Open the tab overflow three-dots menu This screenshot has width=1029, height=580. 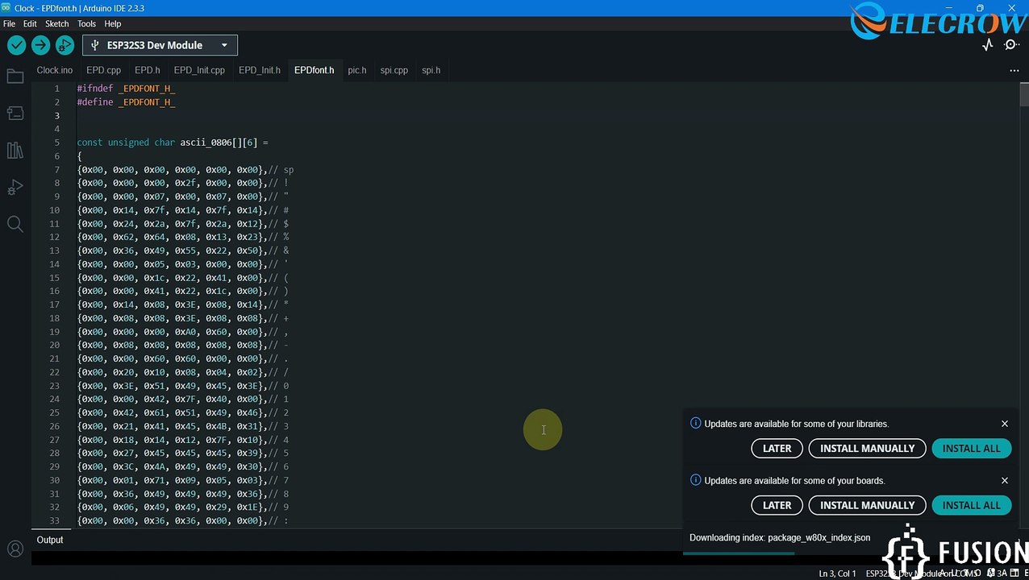(1014, 70)
